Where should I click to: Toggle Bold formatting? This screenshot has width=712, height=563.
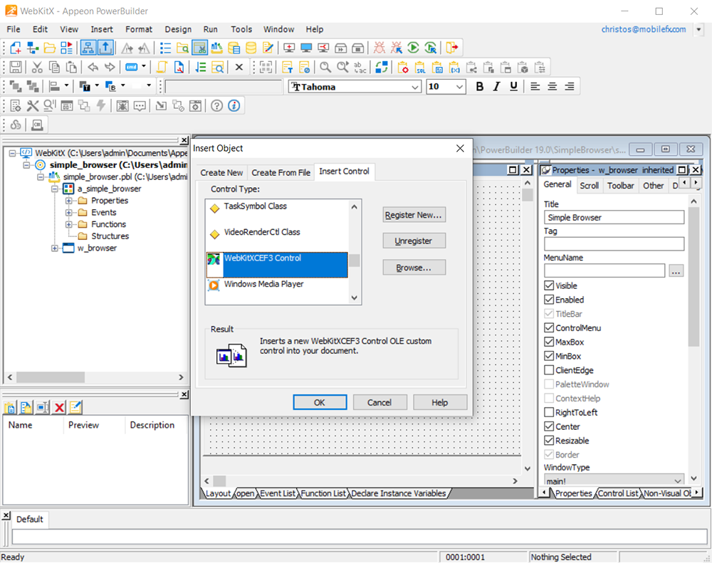click(x=479, y=86)
